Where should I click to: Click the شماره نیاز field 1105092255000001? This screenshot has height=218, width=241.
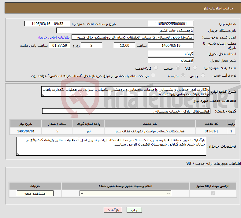171,24
